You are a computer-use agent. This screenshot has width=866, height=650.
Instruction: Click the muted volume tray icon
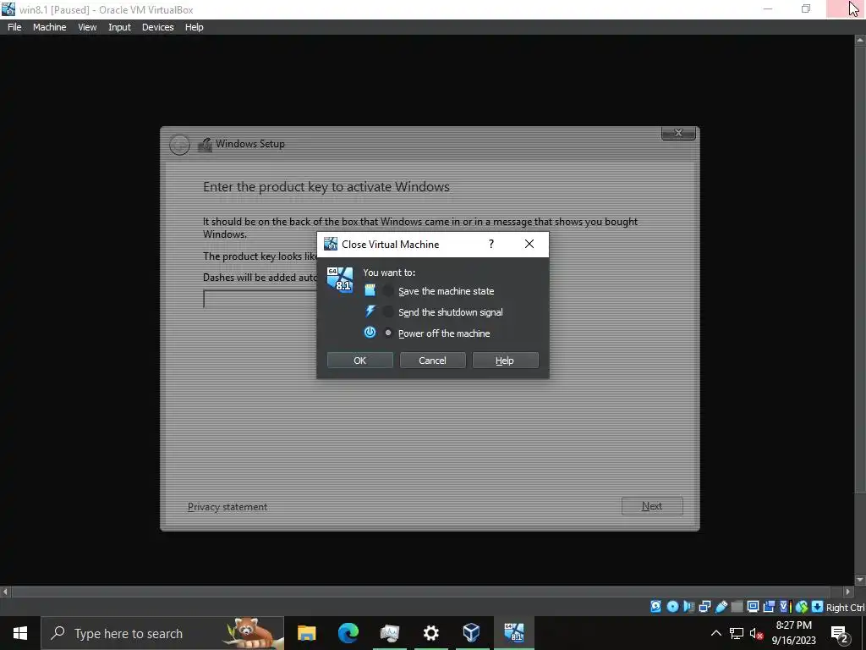(756, 633)
